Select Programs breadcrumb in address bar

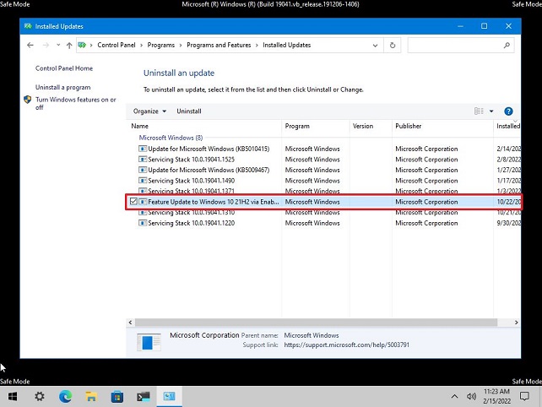[x=161, y=45]
